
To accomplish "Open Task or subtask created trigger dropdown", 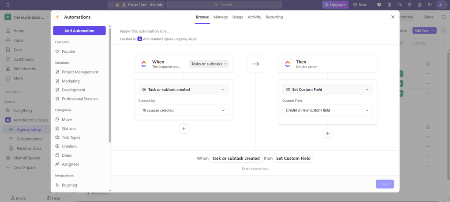I will (184, 90).
